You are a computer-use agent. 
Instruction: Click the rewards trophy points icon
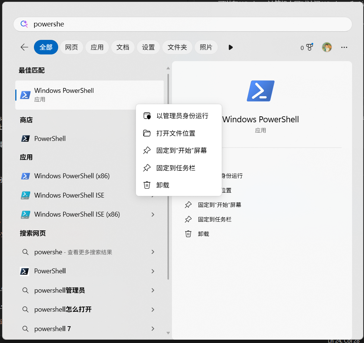click(307, 47)
